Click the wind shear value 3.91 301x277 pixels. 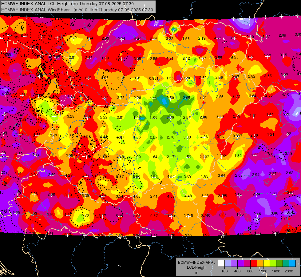(137, 78)
